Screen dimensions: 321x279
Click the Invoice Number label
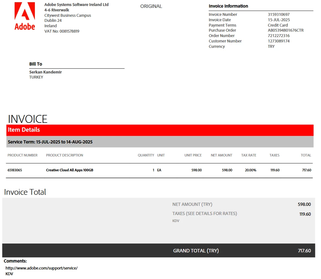tap(223, 15)
